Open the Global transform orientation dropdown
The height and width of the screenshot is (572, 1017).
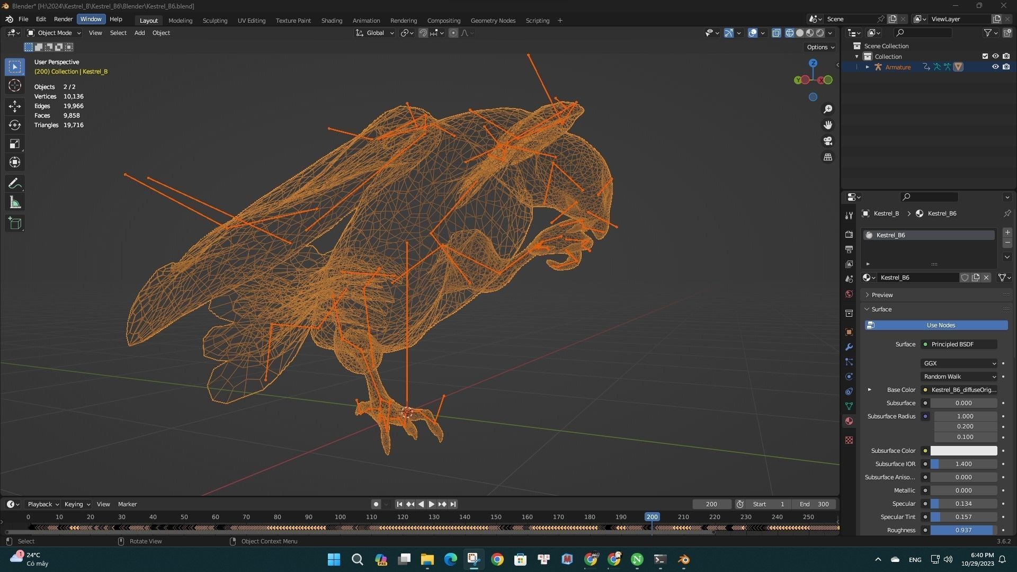pos(375,33)
